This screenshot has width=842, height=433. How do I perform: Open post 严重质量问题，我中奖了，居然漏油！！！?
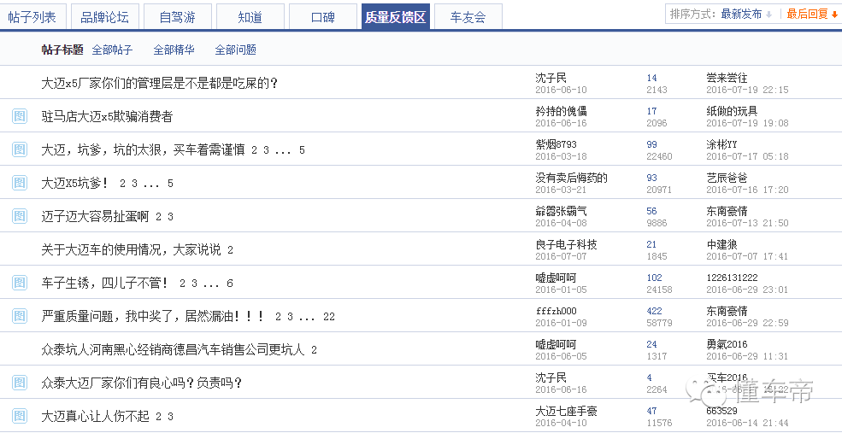pyautogui.click(x=153, y=316)
